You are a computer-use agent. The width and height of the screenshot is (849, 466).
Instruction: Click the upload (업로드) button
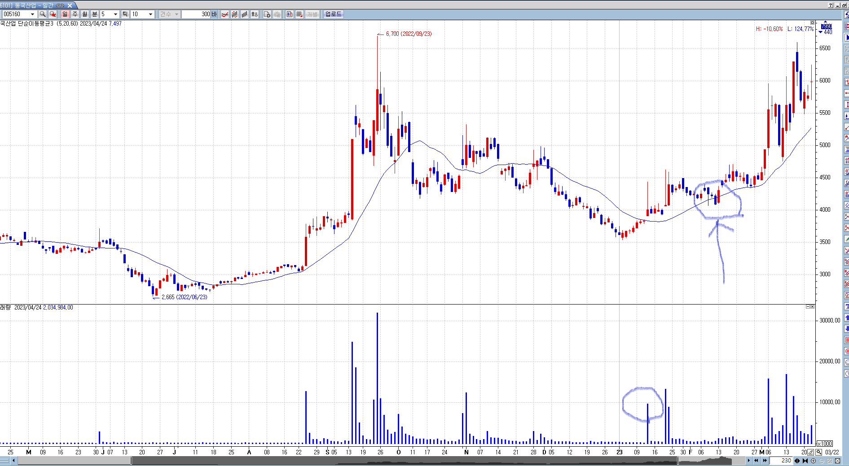coord(333,14)
